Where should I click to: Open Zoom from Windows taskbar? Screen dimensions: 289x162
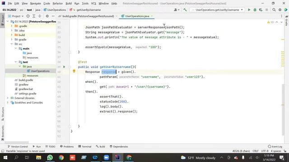107,157
